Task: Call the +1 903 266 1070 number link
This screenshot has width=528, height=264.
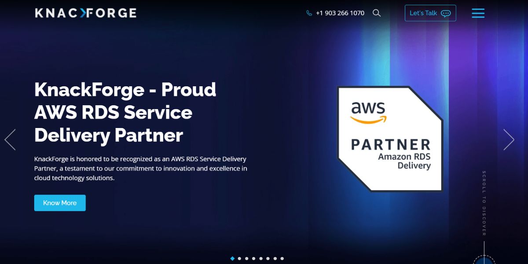Action: tap(340, 13)
